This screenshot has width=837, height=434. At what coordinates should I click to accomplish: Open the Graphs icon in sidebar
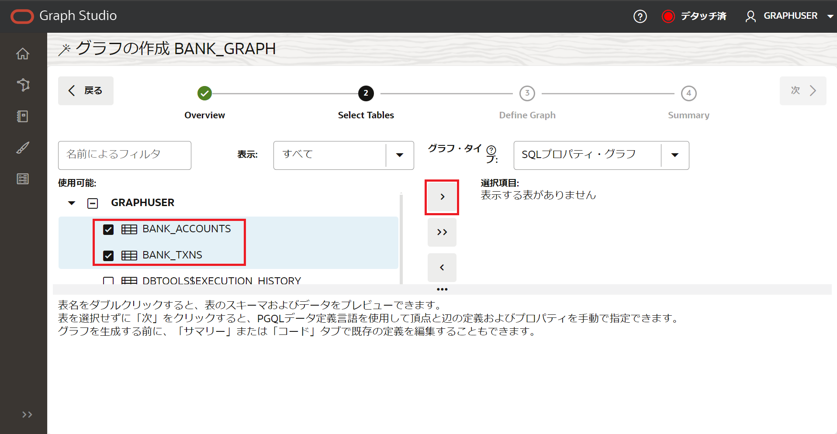23,85
